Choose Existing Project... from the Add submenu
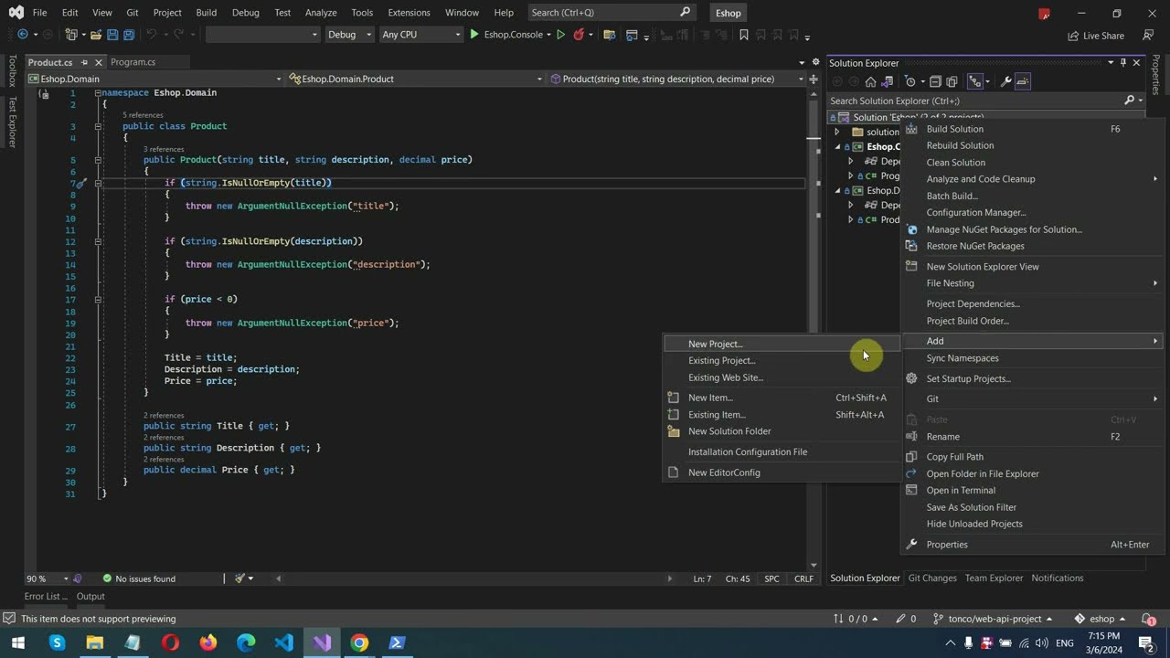This screenshot has height=658, width=1170. (782, 360)
